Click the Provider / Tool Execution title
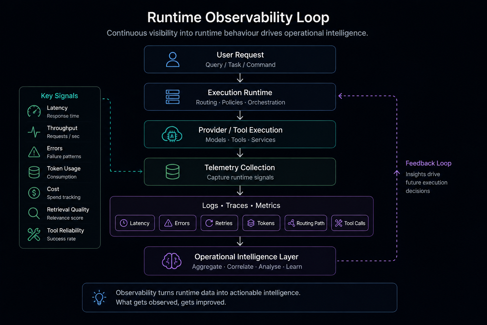Screen dimensions: 487x325 coord(240,130)
